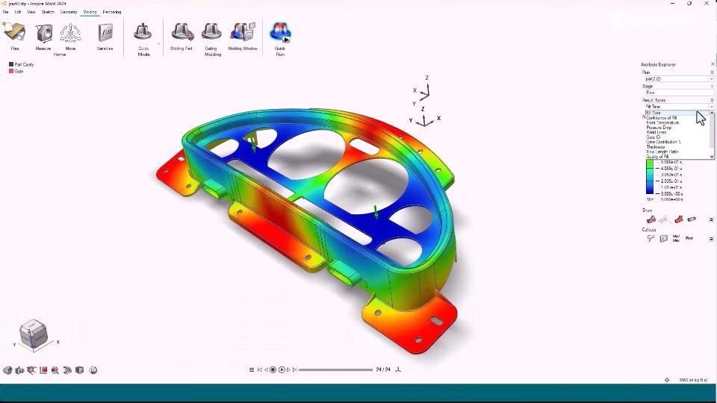Collapse the Stage section chevron
The width and height of the screenshot is (717, 403).
tap(712, 86)
